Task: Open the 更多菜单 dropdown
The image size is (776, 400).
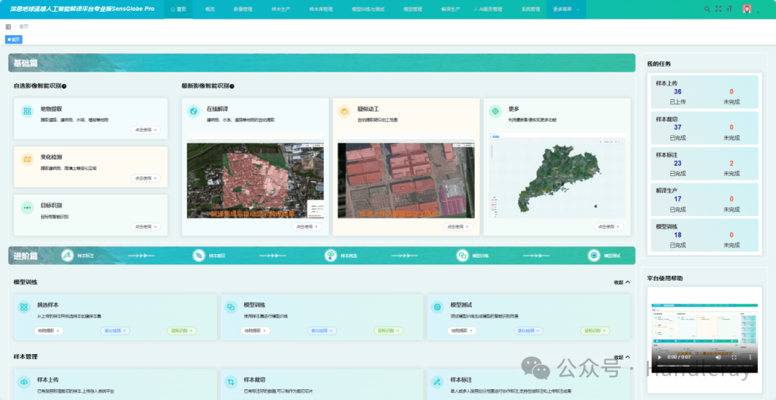Action: pyautogui.click(x=567, y=9)
